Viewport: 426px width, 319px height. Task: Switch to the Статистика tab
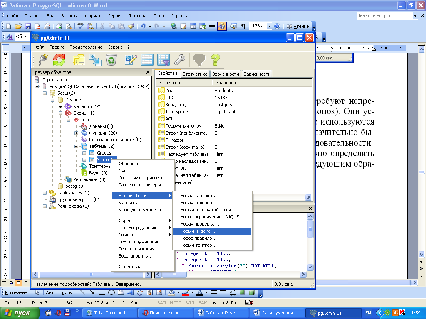pyautogui.click(x=195, y=74)
